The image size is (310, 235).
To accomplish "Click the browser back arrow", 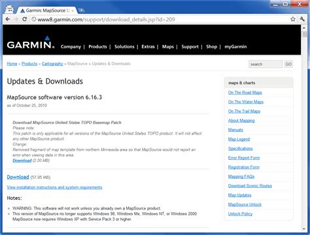I will tap(8, 19).
